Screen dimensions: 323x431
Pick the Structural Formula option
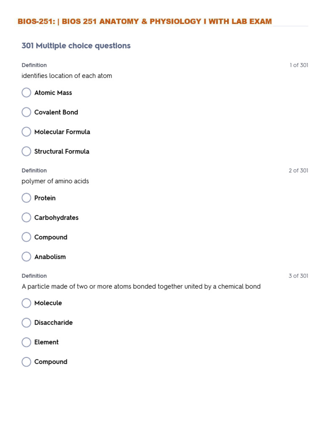(26, 152)
